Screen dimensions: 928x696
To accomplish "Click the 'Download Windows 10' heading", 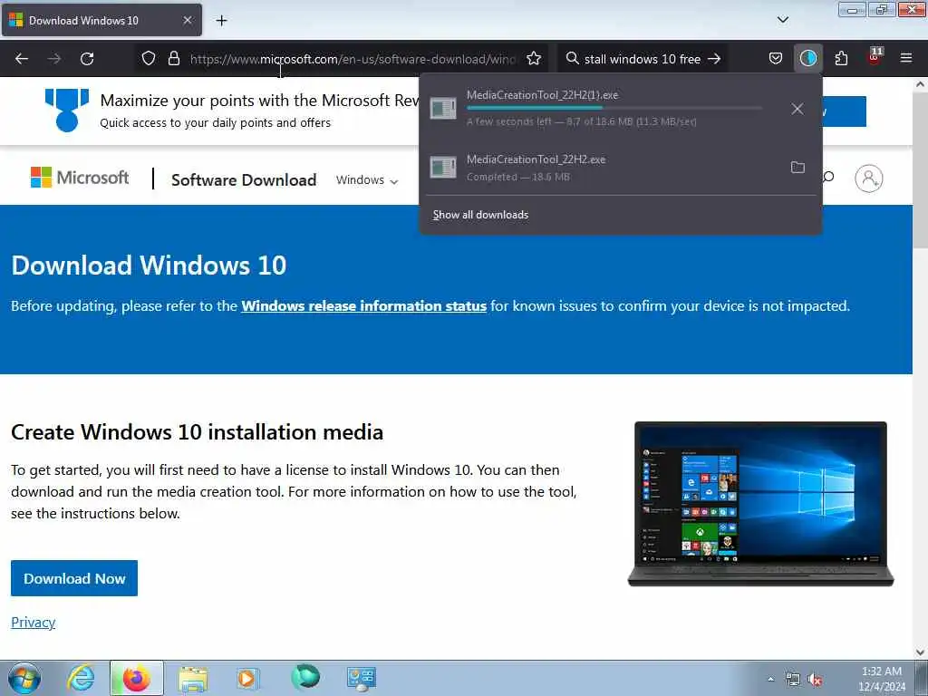I will click(x=149, y=266).
